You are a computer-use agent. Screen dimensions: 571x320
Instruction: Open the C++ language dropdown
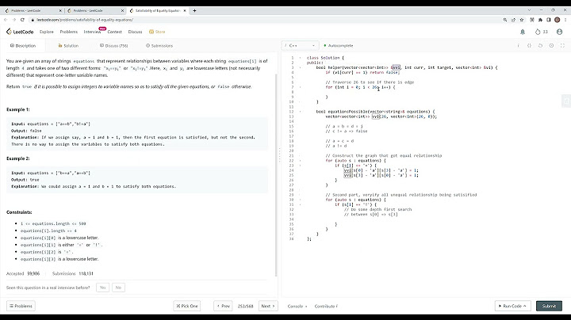pos(301,45)
